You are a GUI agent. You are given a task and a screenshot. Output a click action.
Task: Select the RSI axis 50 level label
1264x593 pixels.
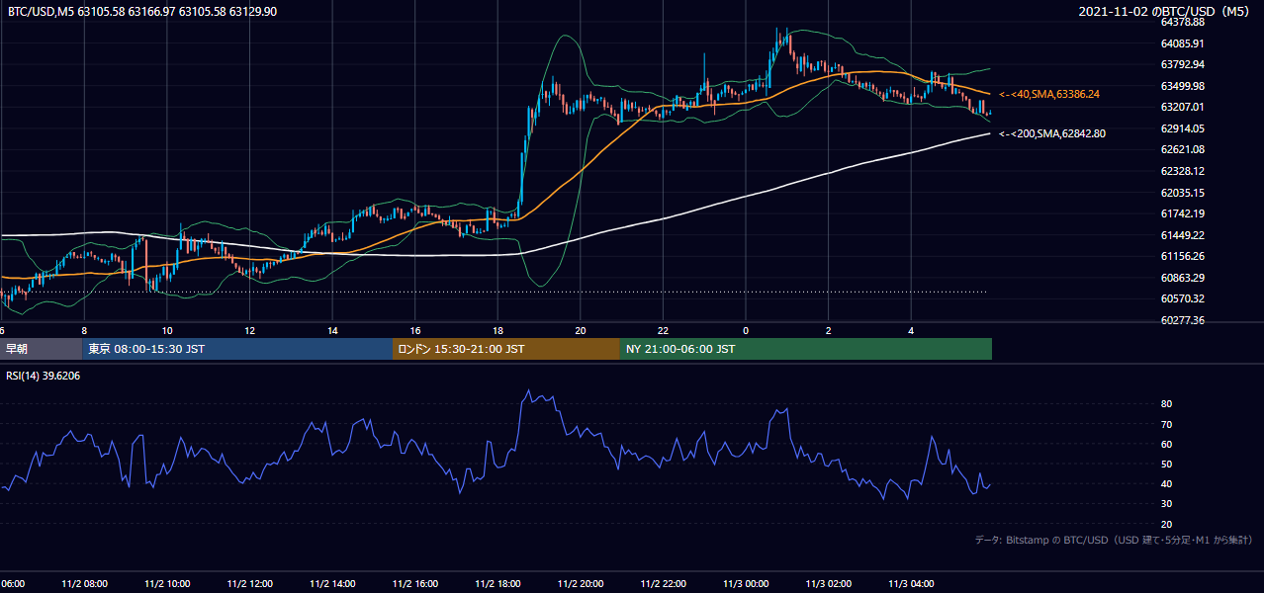click(x=1166, y=464)
